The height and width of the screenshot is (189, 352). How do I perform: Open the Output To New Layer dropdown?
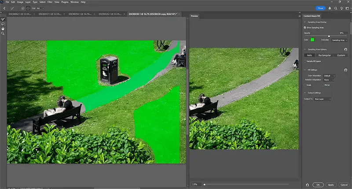click(x=323, y=99)
